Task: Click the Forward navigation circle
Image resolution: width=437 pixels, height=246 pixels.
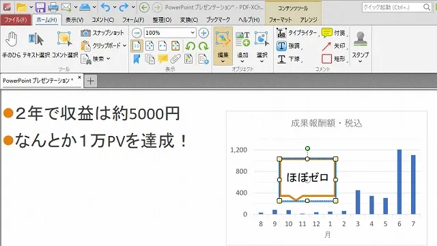Action: 157,8
